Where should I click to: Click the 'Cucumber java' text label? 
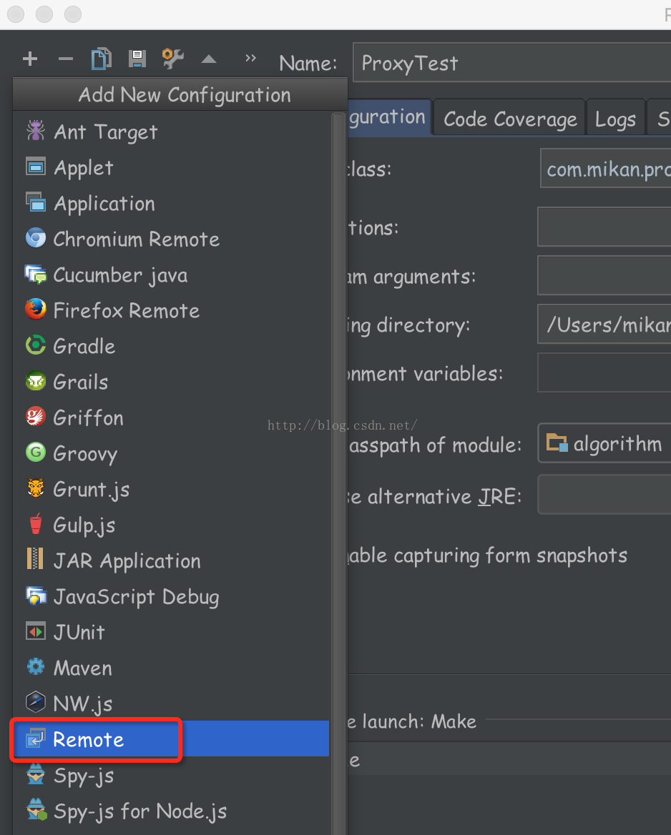pos(120,275)
